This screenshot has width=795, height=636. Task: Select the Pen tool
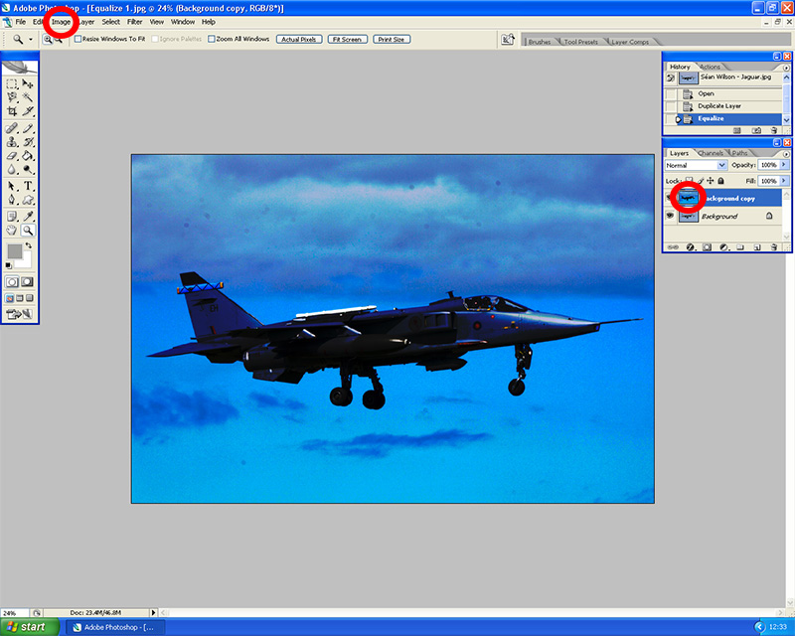pyautogui.click(x=12, y=200)
